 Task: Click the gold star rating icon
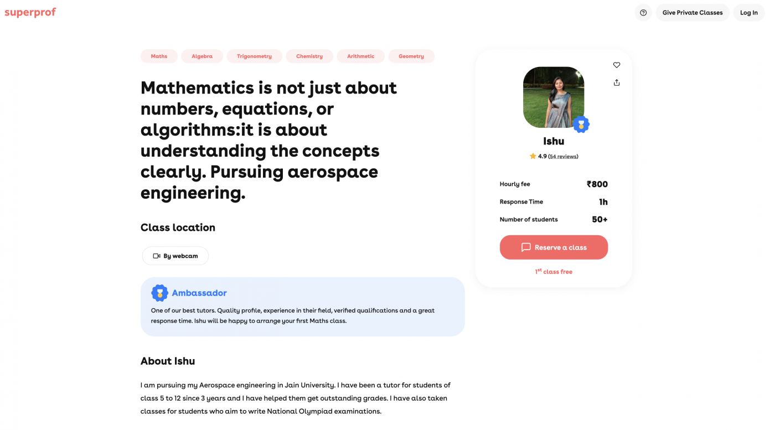pos(533,157)
